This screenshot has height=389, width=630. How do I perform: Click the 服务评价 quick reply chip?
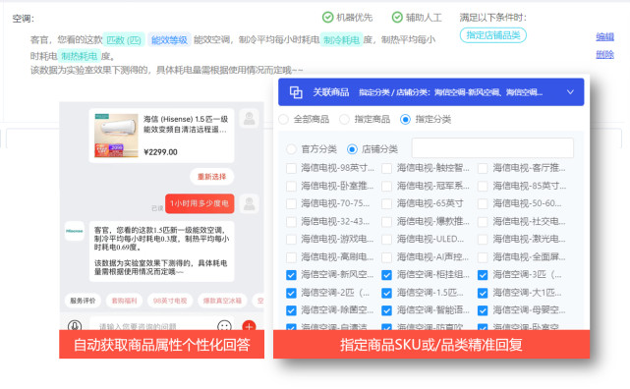click(83, 301)
